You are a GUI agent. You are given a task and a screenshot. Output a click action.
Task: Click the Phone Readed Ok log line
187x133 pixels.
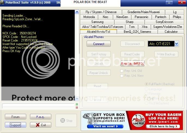point(16,26)
